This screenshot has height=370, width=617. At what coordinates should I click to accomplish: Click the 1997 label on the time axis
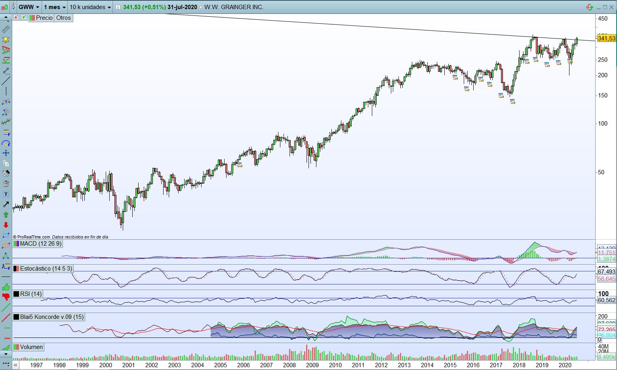[36, 365]
